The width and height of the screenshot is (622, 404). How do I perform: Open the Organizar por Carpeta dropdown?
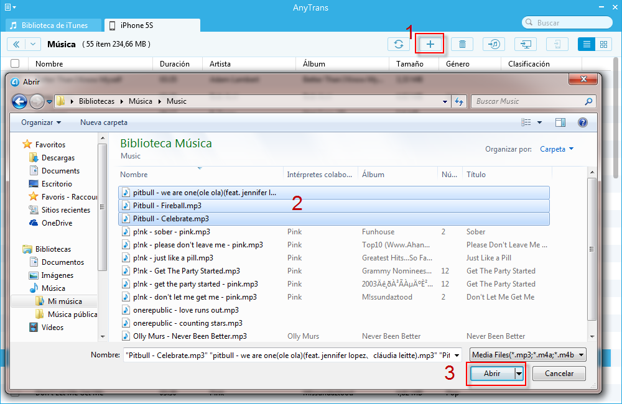pyautogui.click(x=557, y=149)
